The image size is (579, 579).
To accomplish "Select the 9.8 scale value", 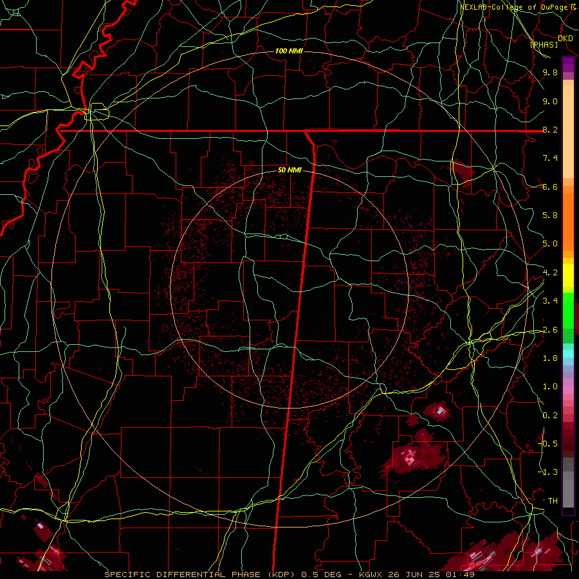I will 550,72.
